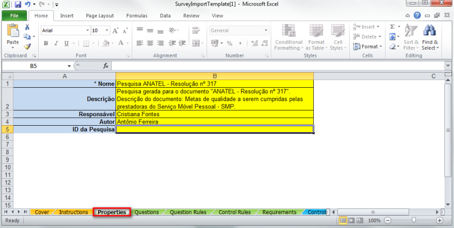Click the Save icon in the title bar
Viewport: 454px width, 228px height.
point(18,4)
